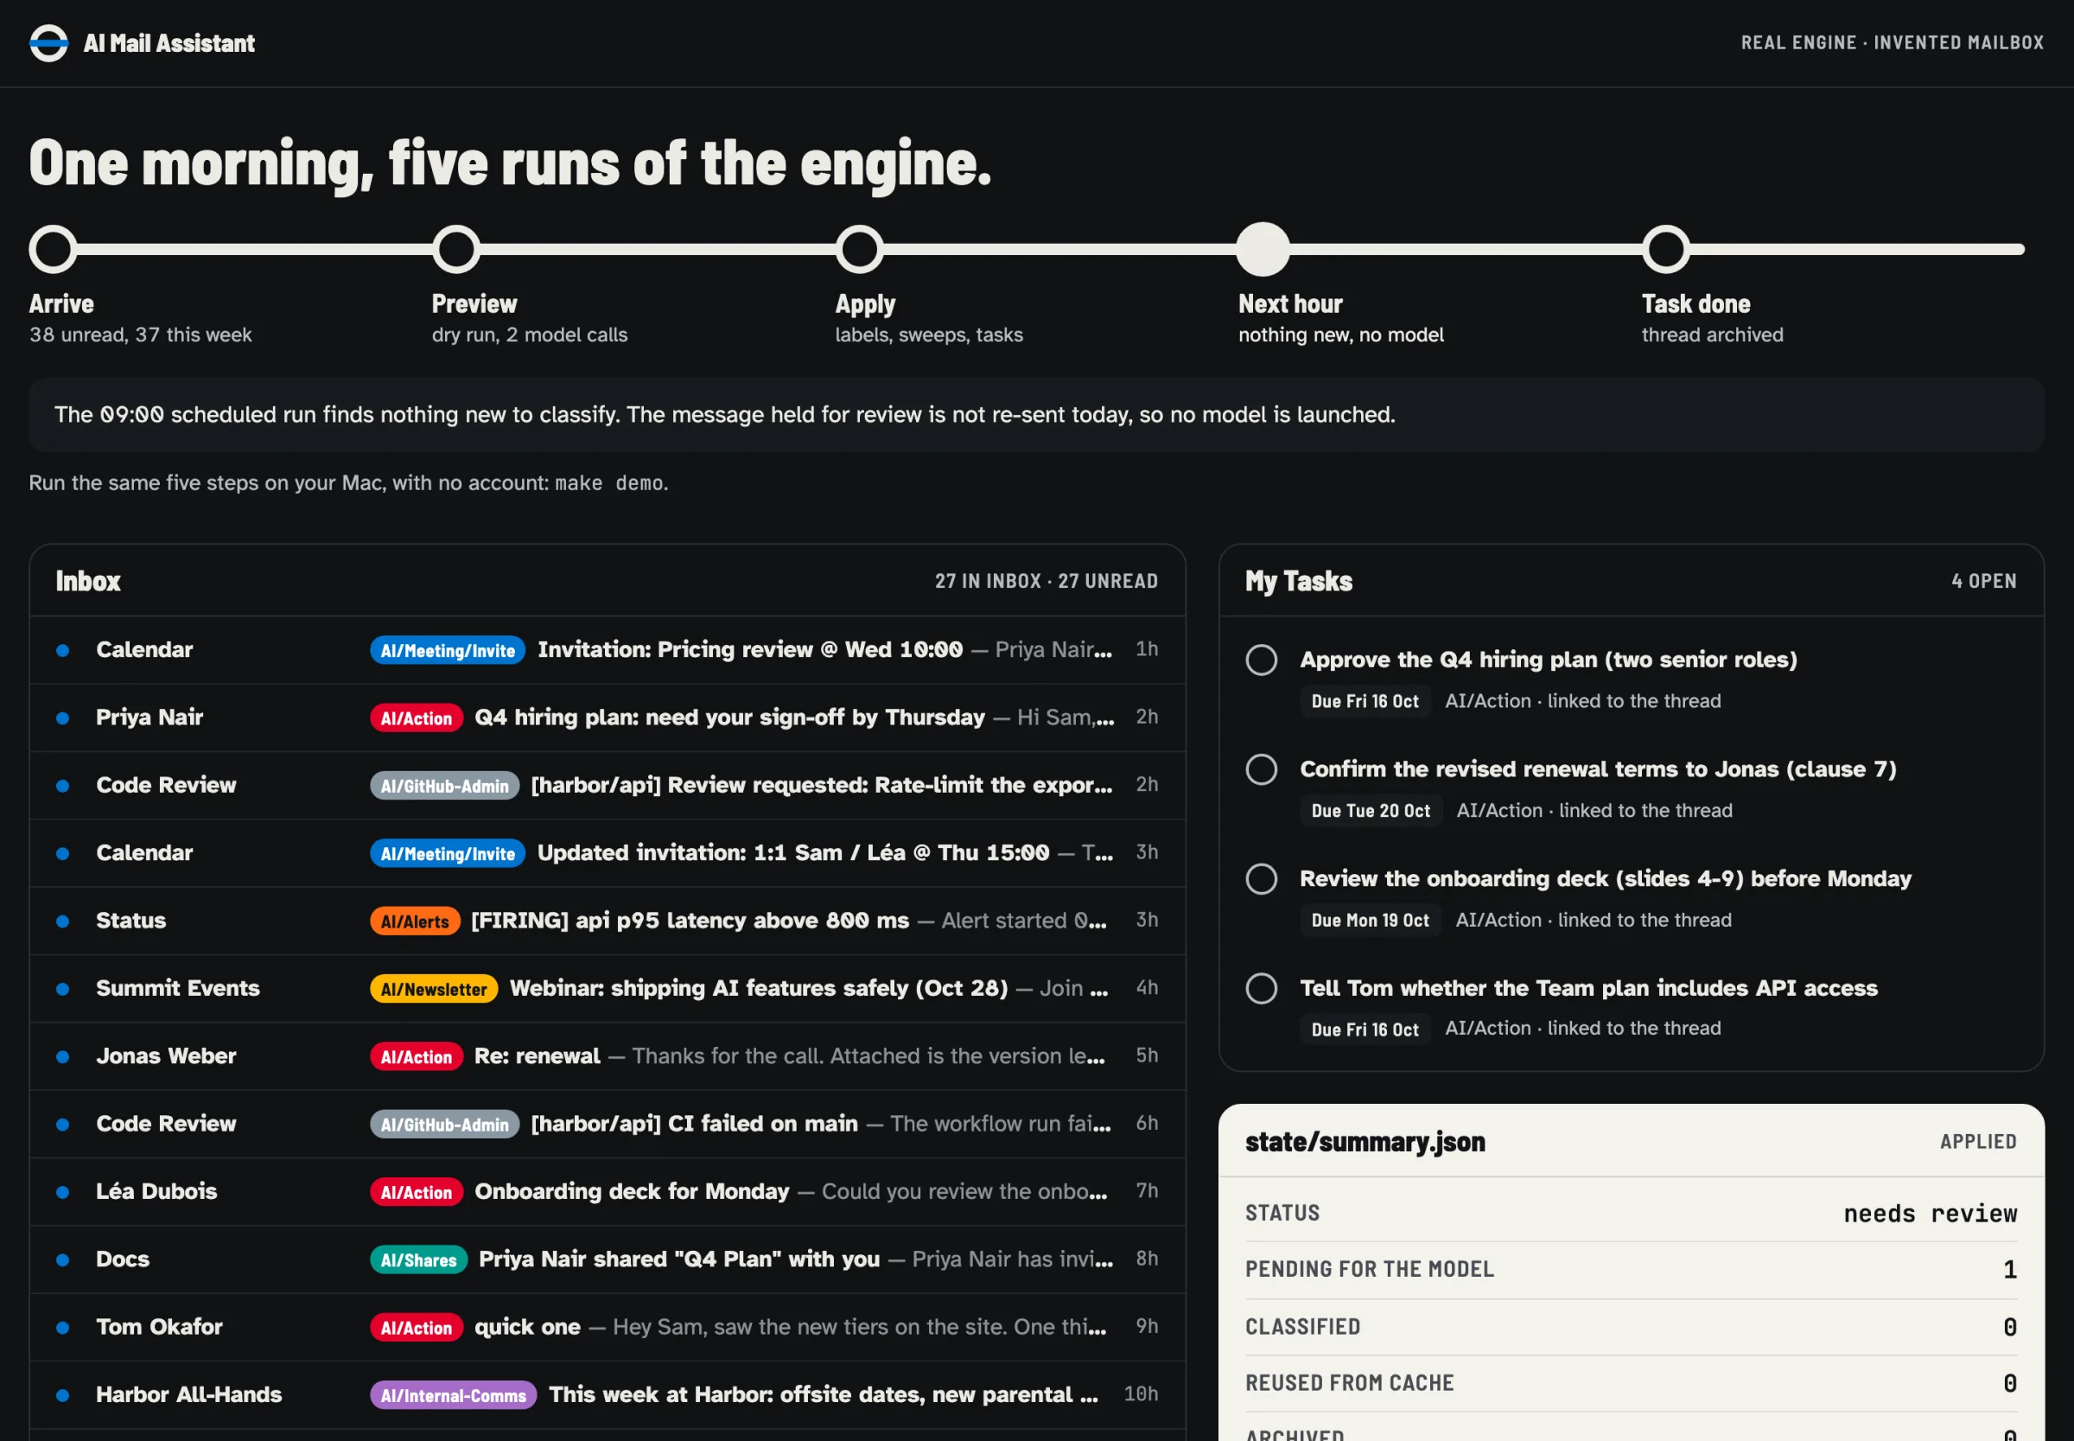
Task: Open the Pricing review invitation email
Action: click(607, 650)
